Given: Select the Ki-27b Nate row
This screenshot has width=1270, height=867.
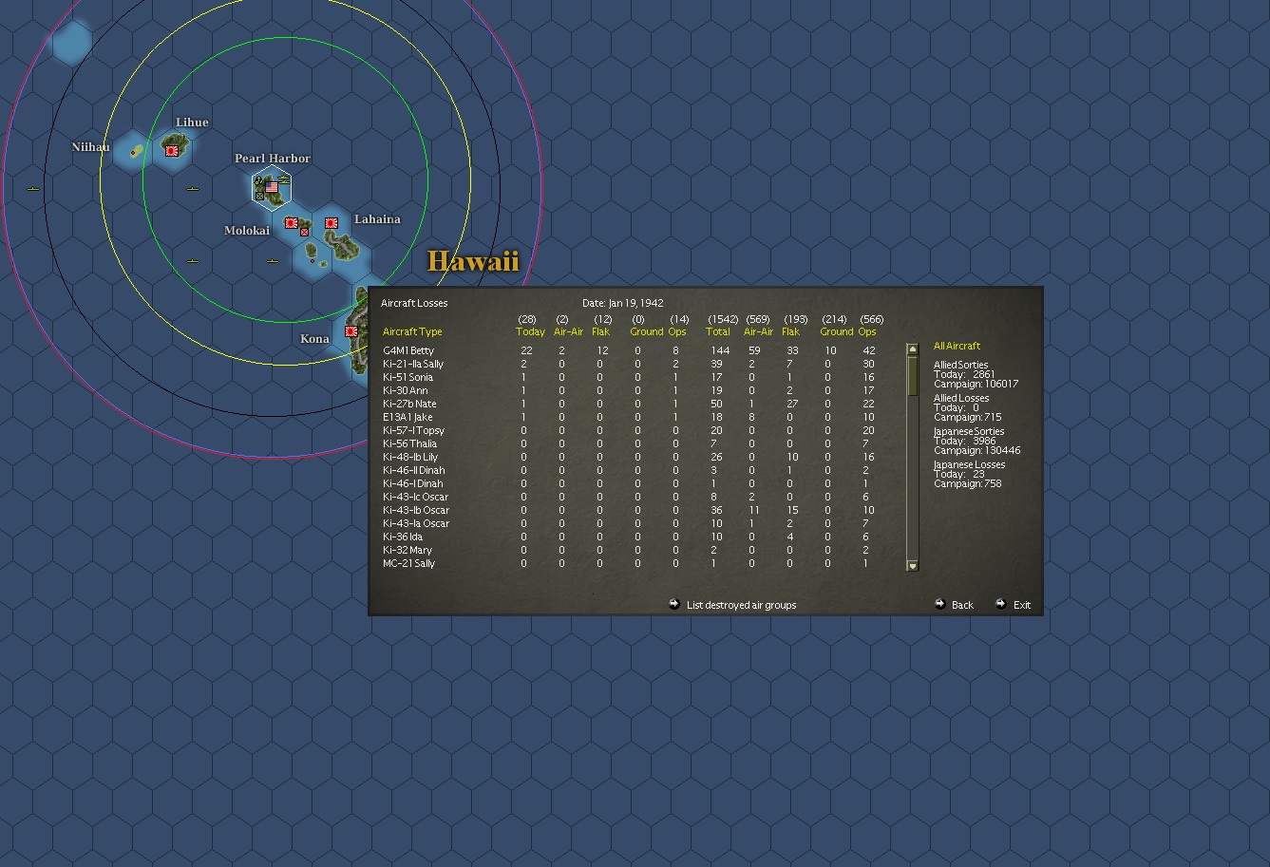Looking at the screenshot, I should 629,404.
